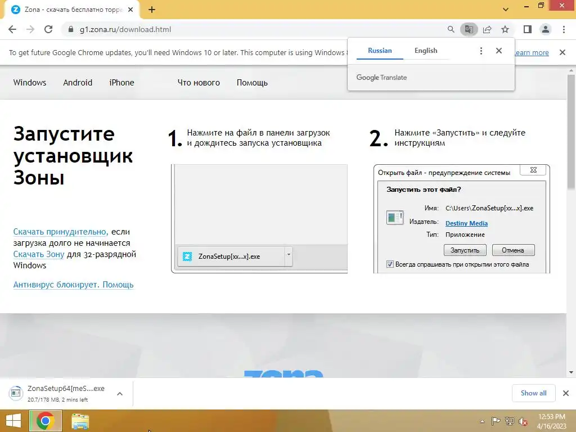
Task: Click the zoom magnifier icon in address bar
Action: click(451, 29)
